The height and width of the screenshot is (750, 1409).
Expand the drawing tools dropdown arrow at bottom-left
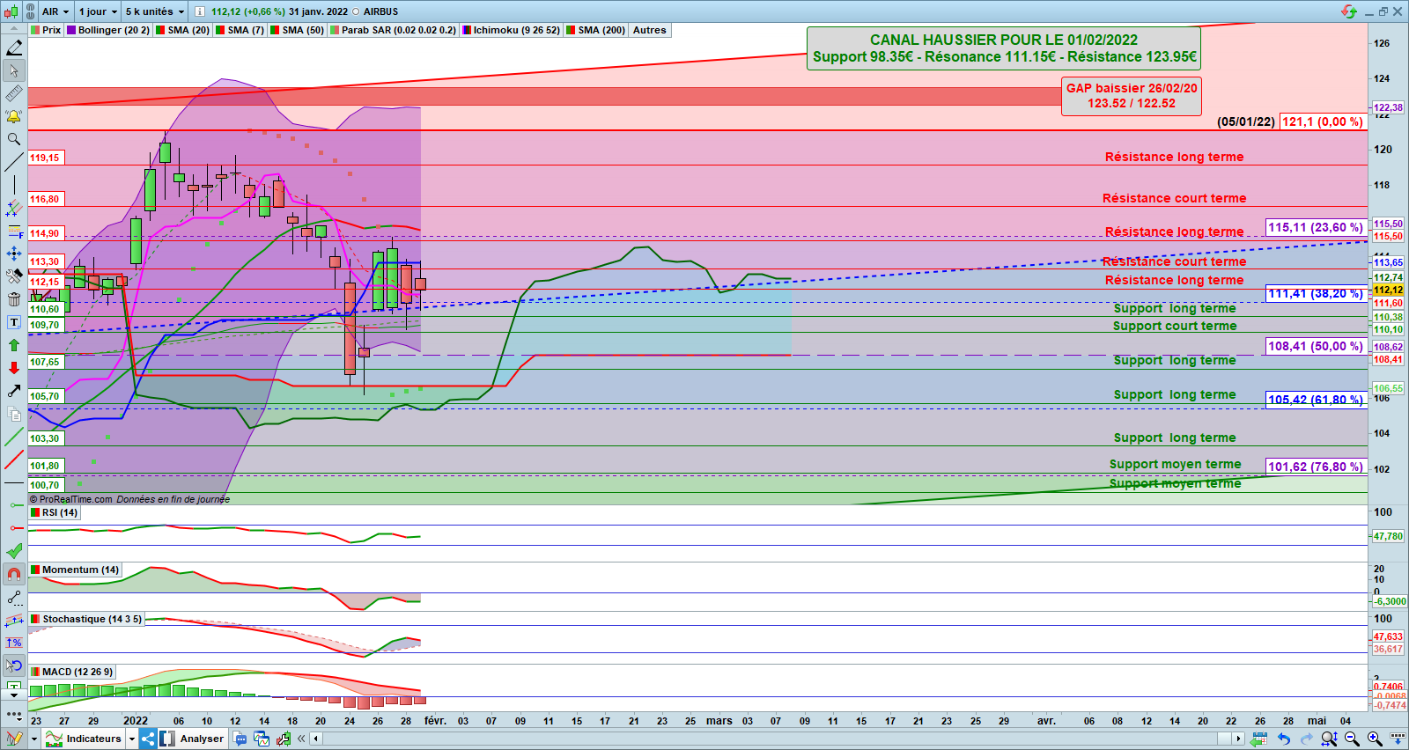pos(33,739)
